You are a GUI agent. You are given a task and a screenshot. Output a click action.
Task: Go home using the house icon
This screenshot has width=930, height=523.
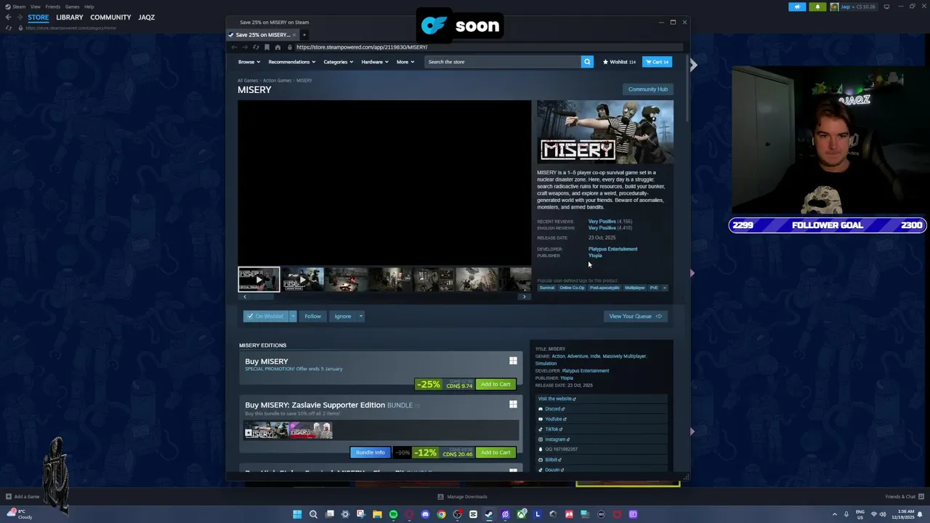click(278, 47)
